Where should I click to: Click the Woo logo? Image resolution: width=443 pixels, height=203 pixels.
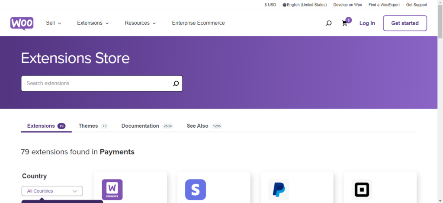pyautogui.click(x=22, y=23)
